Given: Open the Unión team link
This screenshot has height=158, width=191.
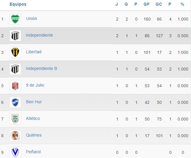Looking at the screenshot, I should point(32,18).
